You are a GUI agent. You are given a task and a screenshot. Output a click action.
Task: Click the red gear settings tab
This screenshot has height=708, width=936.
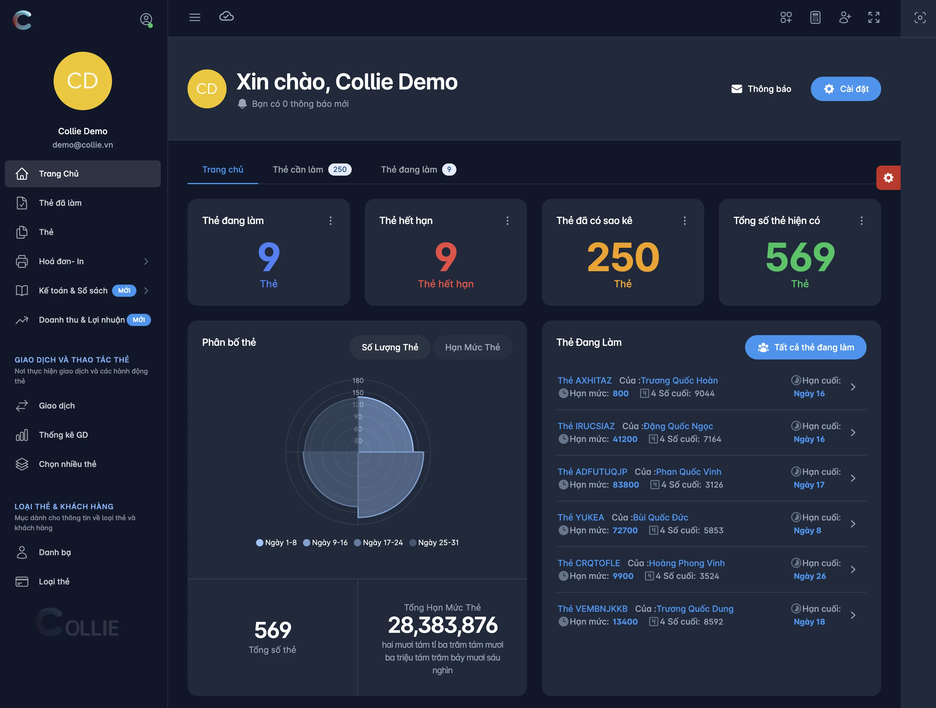pos(888,178)
